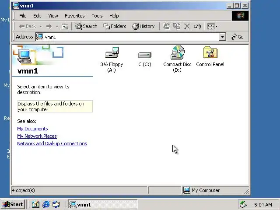Open the View menu
The image size is (280, 210).
(x=53, y=16)
